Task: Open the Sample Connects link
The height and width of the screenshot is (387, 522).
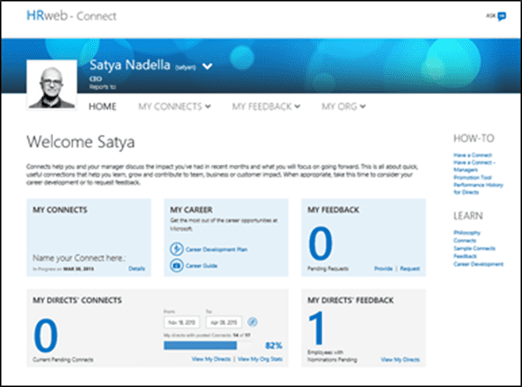Action: [474, 248]
